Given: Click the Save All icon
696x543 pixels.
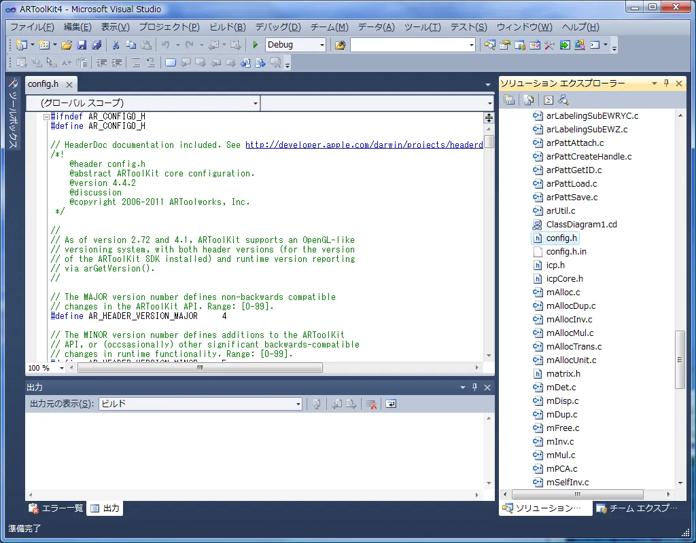Looking at the screenshot, I should coord(97,45).
